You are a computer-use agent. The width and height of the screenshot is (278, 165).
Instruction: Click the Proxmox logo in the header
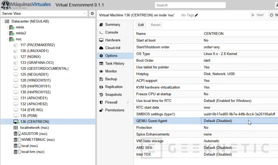[x=26, y=5]
